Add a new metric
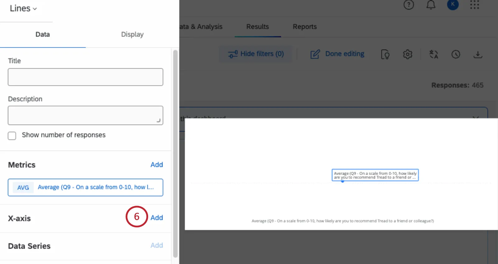Screen dimensions: 498x264 [x=157, y=165]
